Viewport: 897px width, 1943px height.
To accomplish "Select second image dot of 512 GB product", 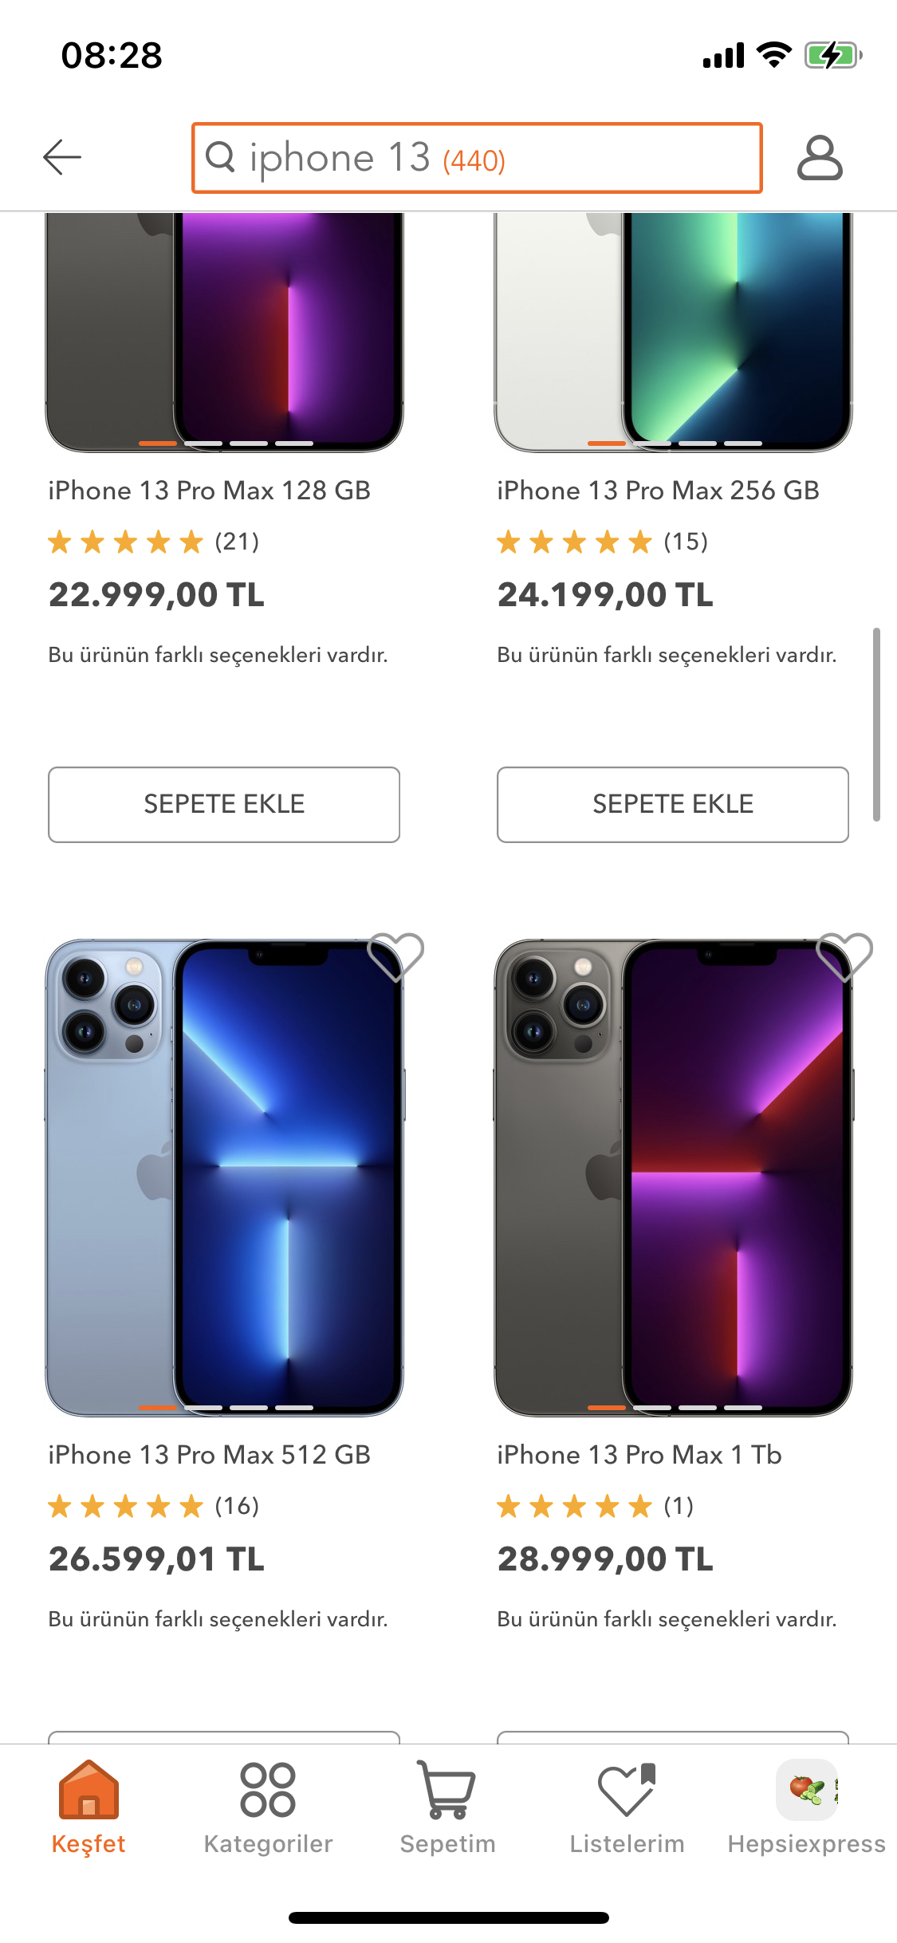I will coord(203,1408).
